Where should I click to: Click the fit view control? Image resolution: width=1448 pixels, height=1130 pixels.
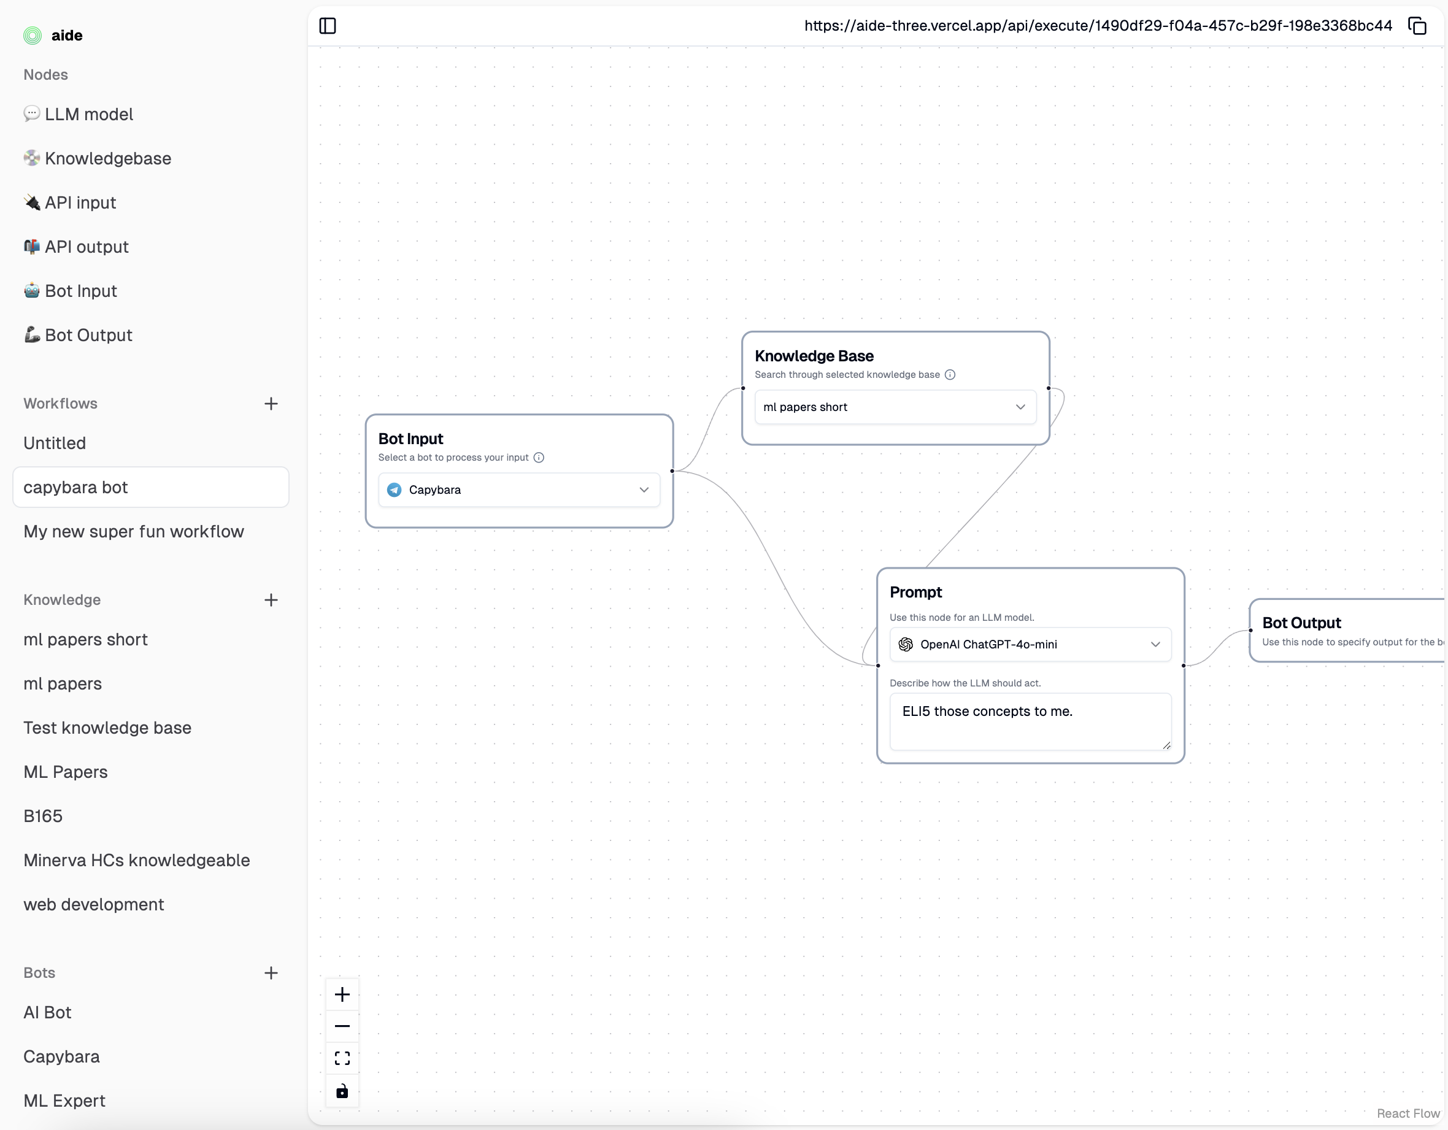pos(342,1058)
